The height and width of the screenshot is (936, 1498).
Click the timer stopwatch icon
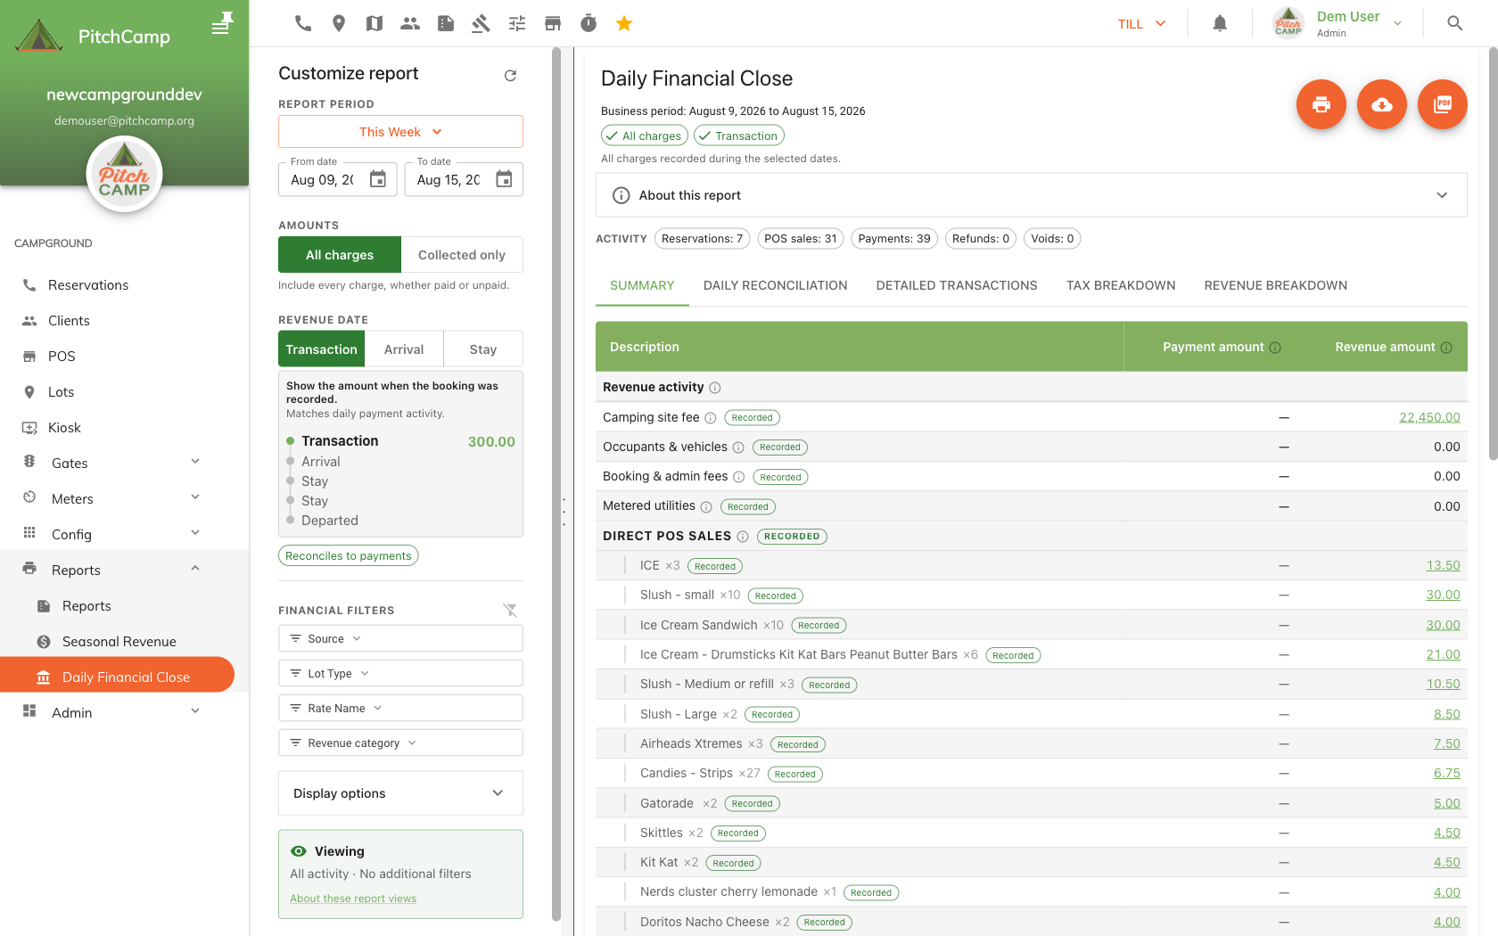(x=588, y=23)
